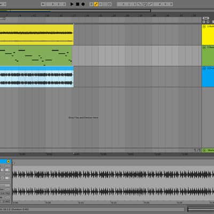This screenshot has width=214, height=214.
Task: Click the Set locator button
Action: pyautogui.click(x=205, y=18)
